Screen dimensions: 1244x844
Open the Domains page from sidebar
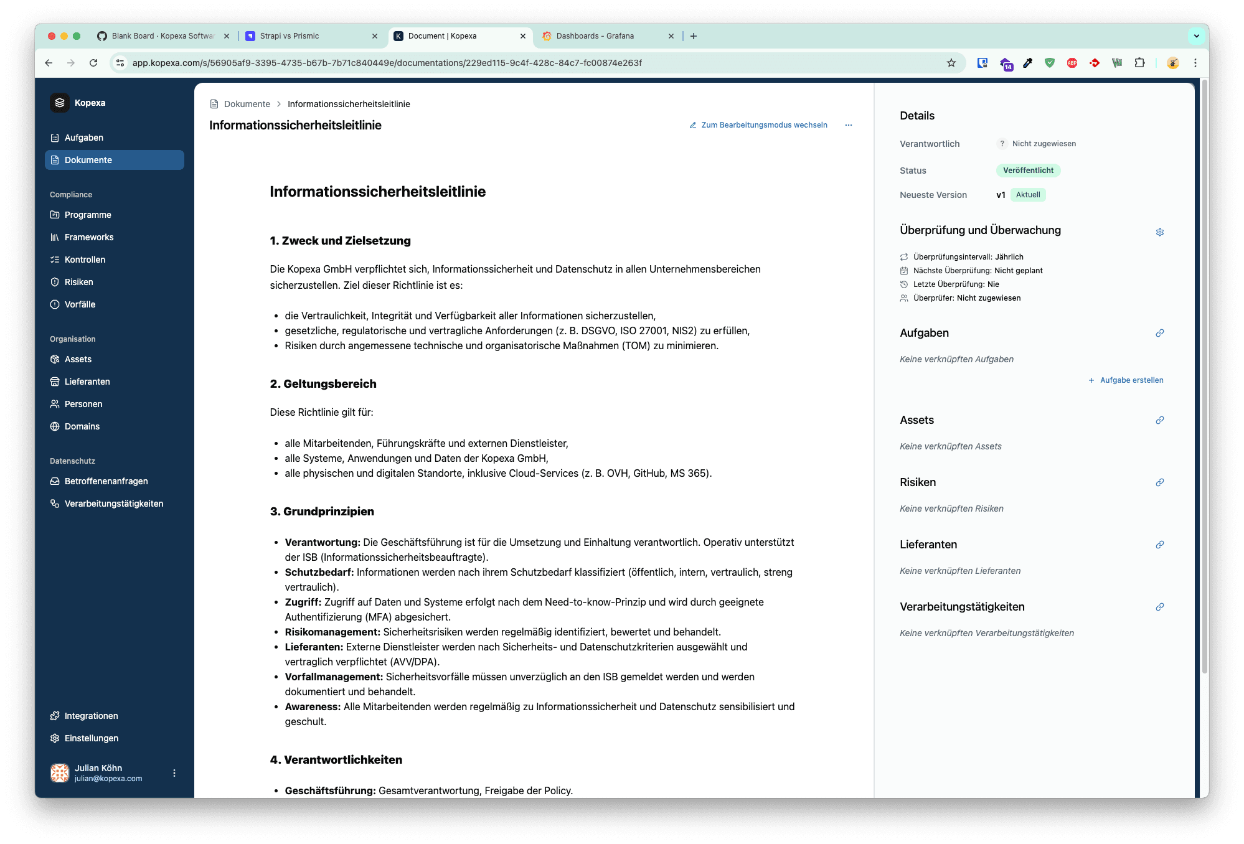pyautogui.click(x=82, y=426)
